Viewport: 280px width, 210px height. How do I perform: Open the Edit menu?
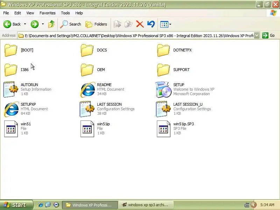click(x=17, y=13)
